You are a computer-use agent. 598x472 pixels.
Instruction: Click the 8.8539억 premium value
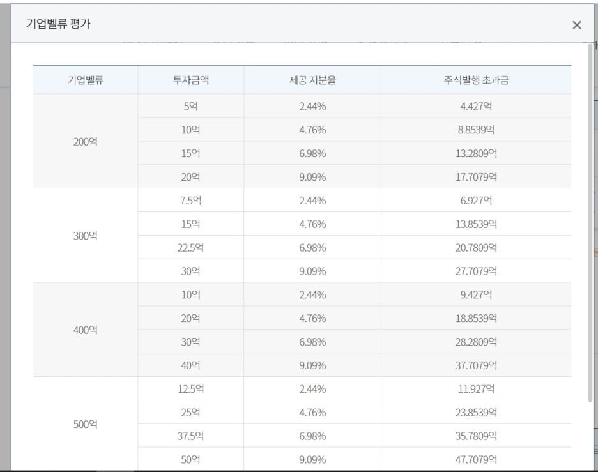476,130
